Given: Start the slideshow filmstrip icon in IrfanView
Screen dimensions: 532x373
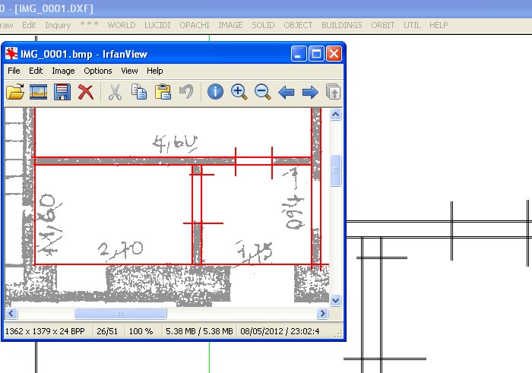Looking at the screenshot, I should [38, 92].
